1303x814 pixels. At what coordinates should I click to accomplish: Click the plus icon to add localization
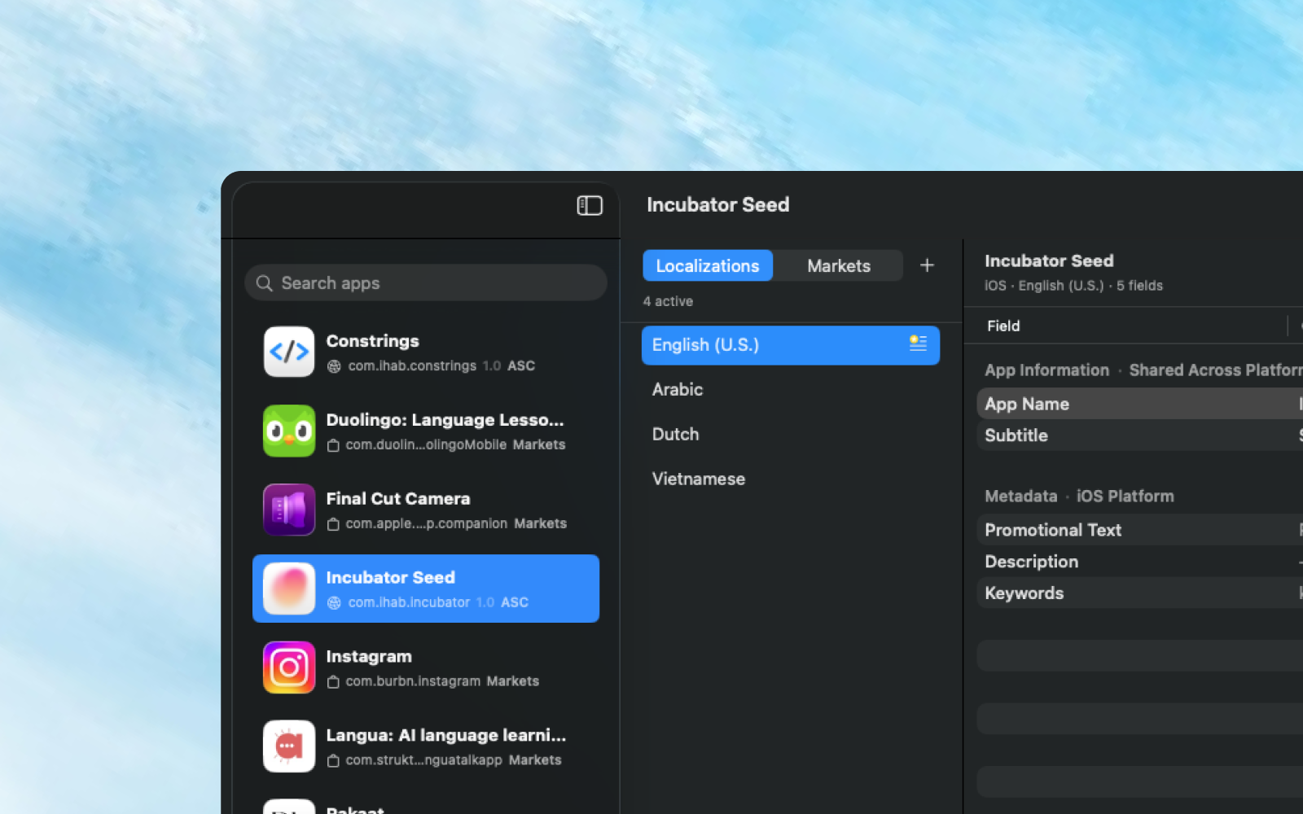point(927,265)
